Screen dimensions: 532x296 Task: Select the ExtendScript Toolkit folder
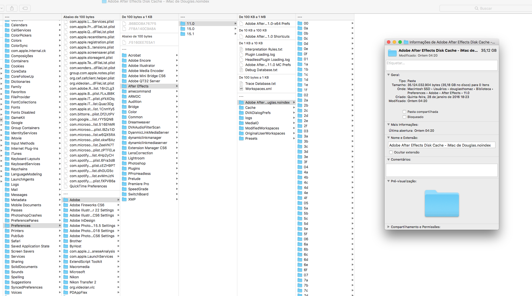point(91,262)
